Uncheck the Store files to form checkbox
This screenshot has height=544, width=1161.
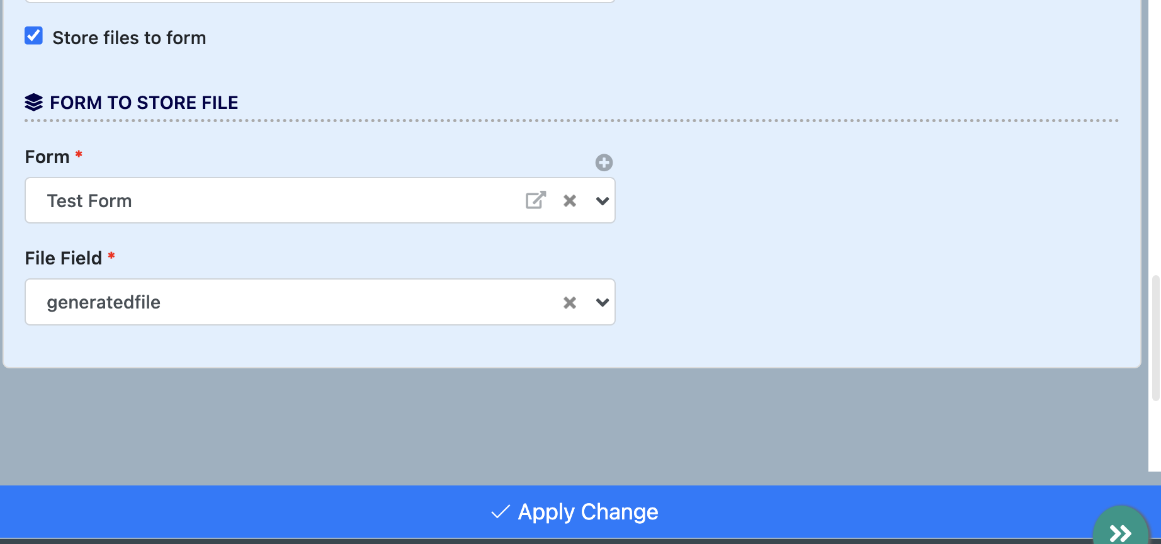coord(34,36)
